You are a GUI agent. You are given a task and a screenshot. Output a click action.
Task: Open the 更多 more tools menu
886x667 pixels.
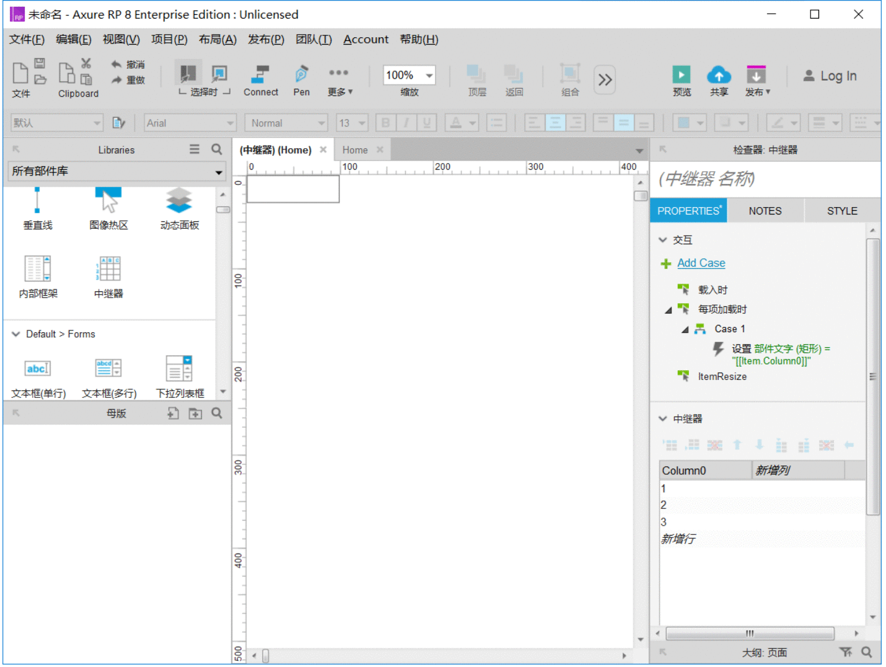[340, 81]
